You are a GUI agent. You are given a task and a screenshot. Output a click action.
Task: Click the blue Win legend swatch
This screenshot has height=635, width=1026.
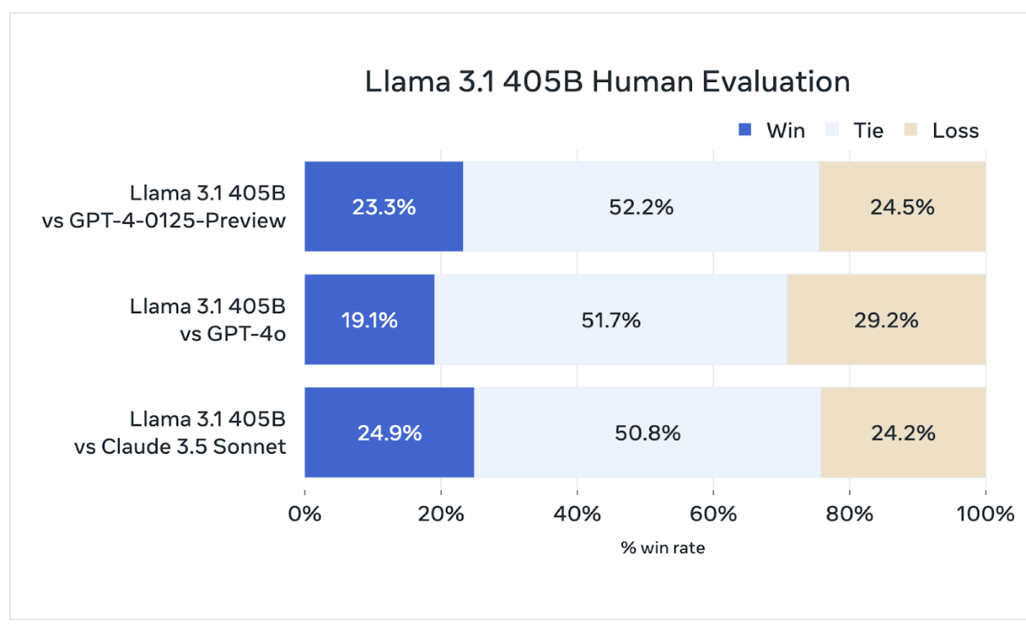coord(745,130)
